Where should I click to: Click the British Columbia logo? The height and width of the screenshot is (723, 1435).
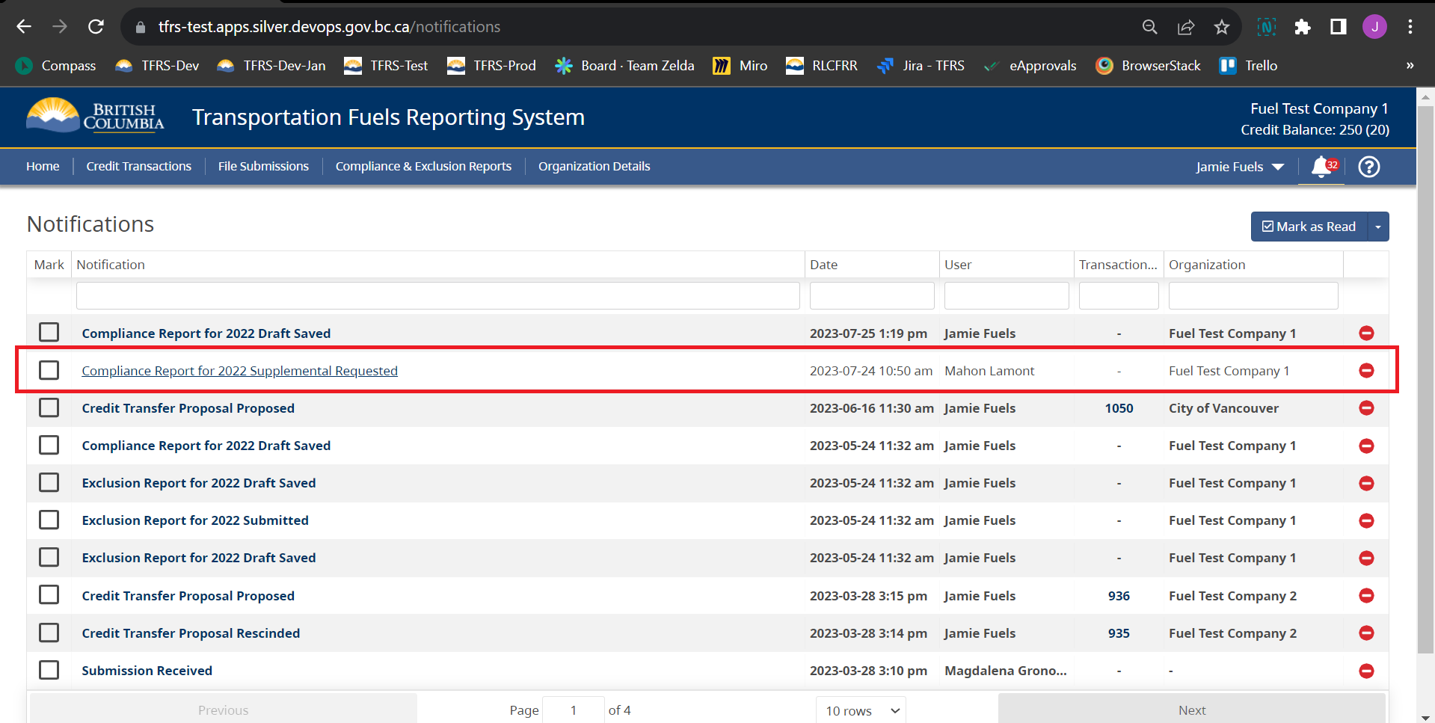[x=95, y=116]
